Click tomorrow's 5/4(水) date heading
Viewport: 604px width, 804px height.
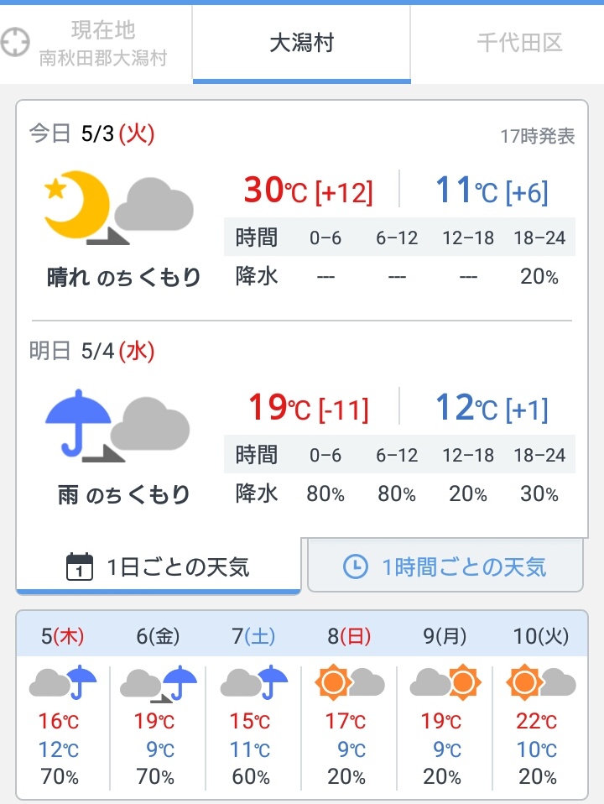118,352
